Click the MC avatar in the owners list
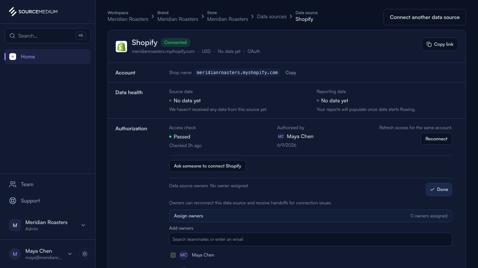Image resolution: width=478 pixels, height=268 pixels. pyautogui.click(x=184, y=255)
